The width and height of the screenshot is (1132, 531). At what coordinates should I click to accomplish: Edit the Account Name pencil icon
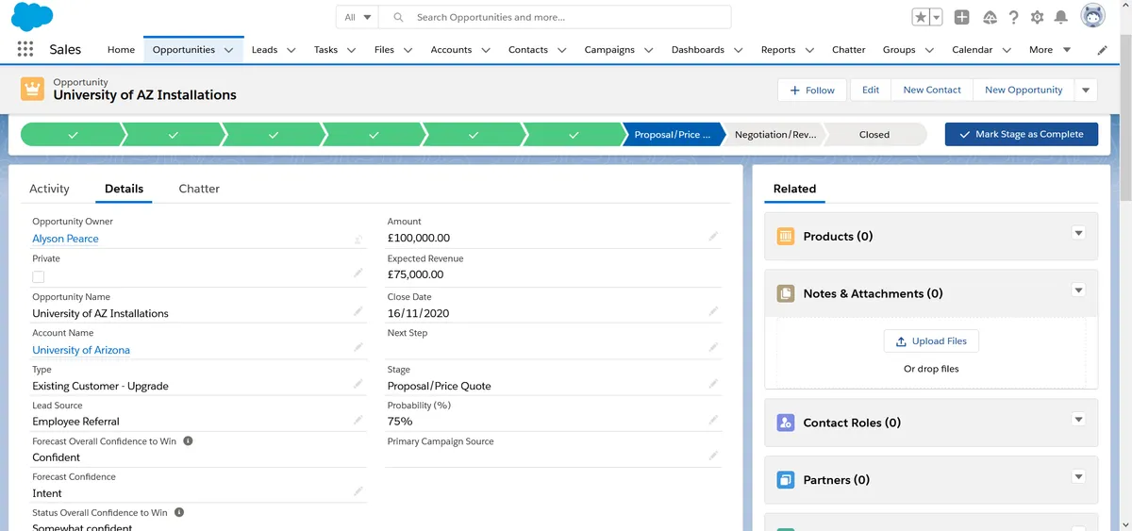(358, 347)
